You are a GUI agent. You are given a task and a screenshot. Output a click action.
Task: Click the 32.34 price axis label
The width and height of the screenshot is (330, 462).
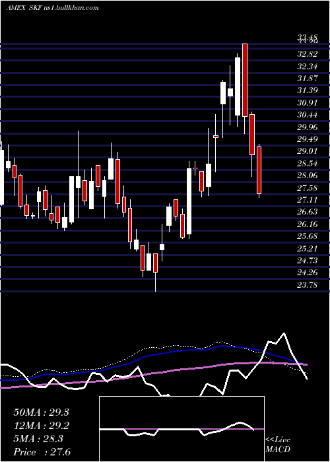pos(308,66)
